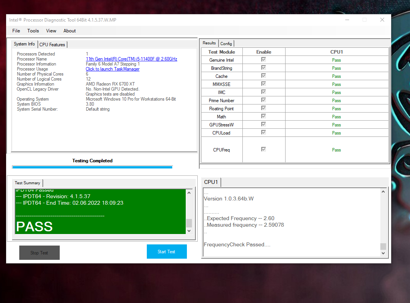The height and width of the screenshot is (303, 410).
Task: Click the CPU1 output scrollbar thumb
Action: (x=383, y=246)
